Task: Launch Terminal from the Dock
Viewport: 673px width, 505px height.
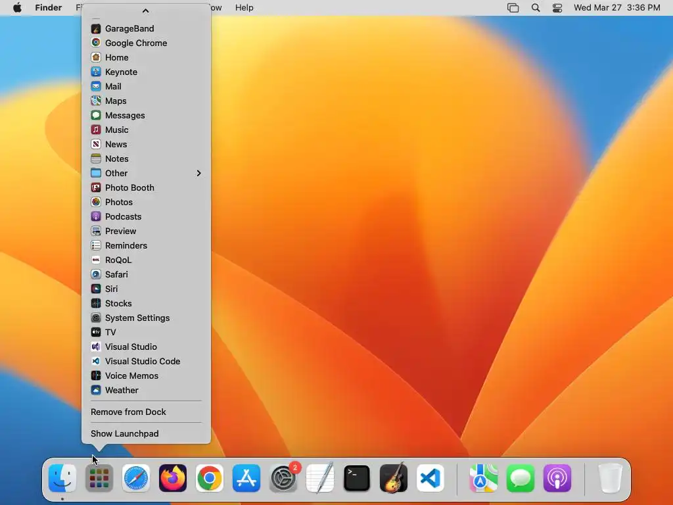Action: (357, 478)
